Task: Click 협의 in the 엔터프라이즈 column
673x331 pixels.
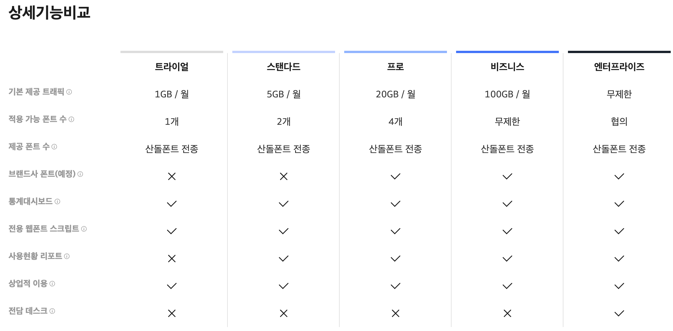Action: click(x=619, y=122)
